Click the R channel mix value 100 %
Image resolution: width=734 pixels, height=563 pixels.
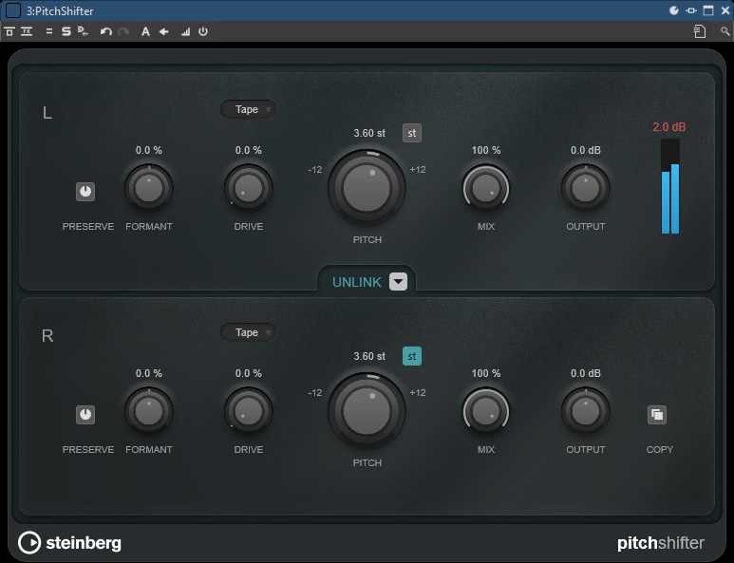486,373
